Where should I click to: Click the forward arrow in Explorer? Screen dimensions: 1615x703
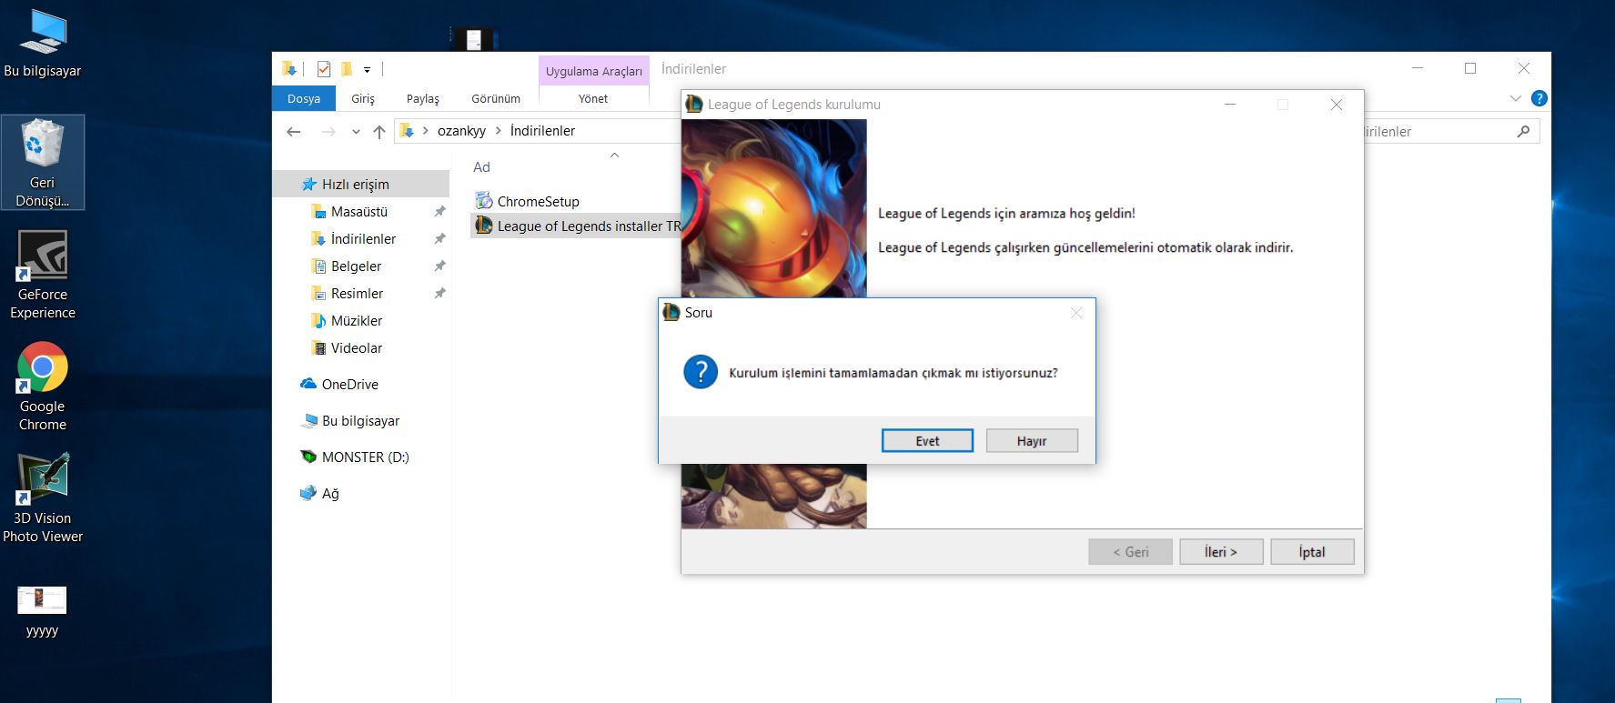(x=328, y=131)
